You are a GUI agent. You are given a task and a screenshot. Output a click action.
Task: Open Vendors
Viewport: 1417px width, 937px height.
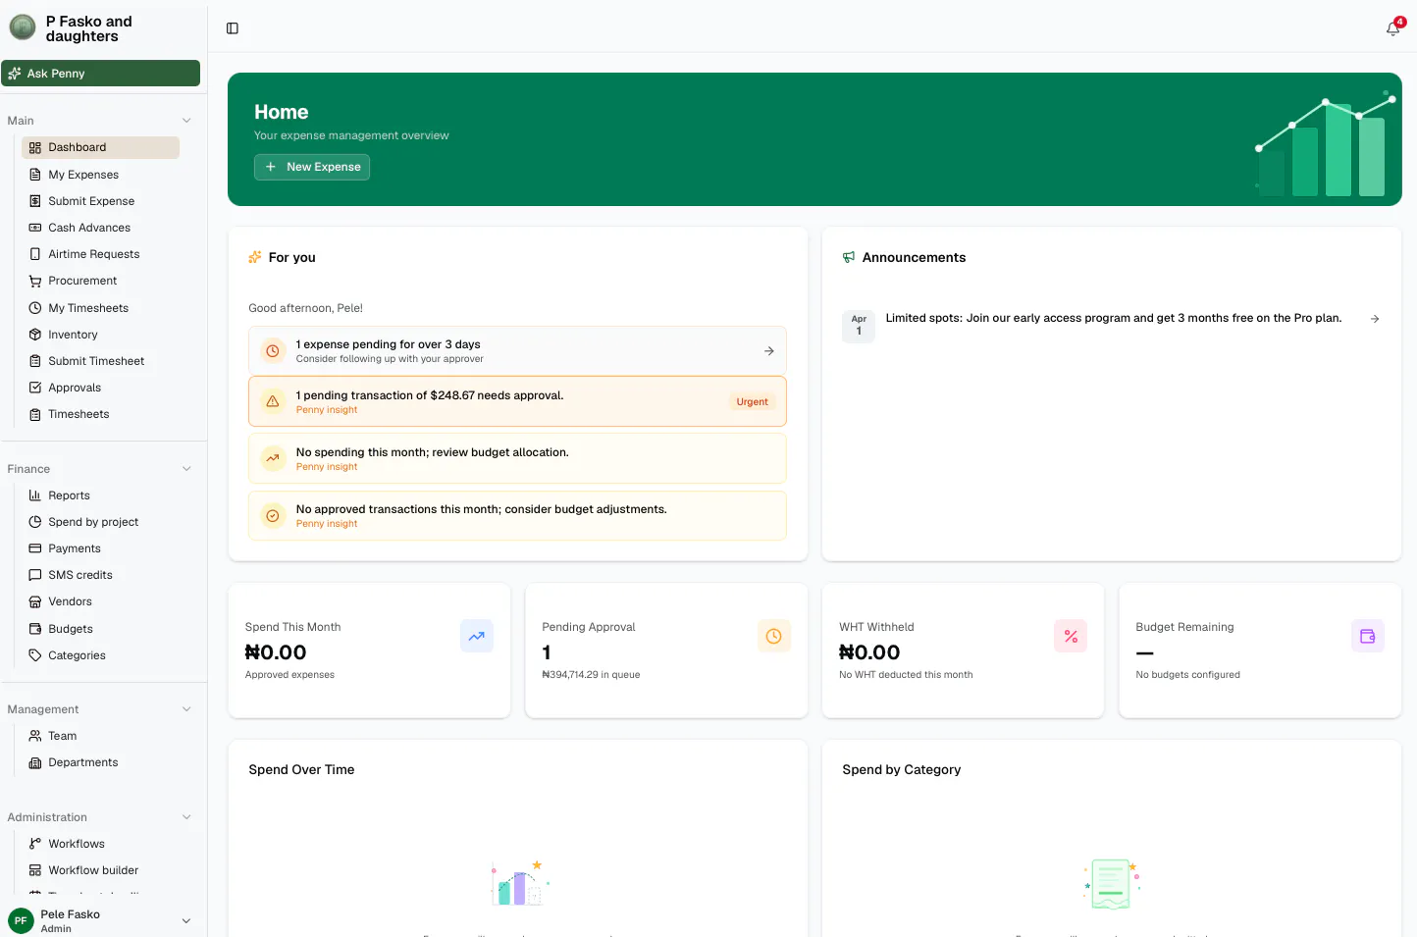tap(100, 601)
